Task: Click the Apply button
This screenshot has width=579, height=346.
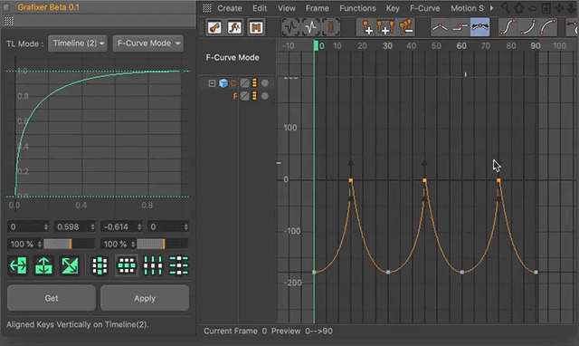Action: [x=145, y=298]
